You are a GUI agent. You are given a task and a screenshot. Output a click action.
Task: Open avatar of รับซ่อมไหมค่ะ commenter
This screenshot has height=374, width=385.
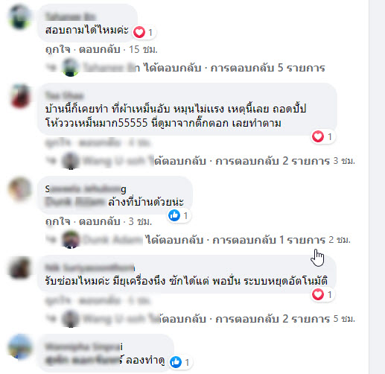pyautogui.click(x=19, y=267)
